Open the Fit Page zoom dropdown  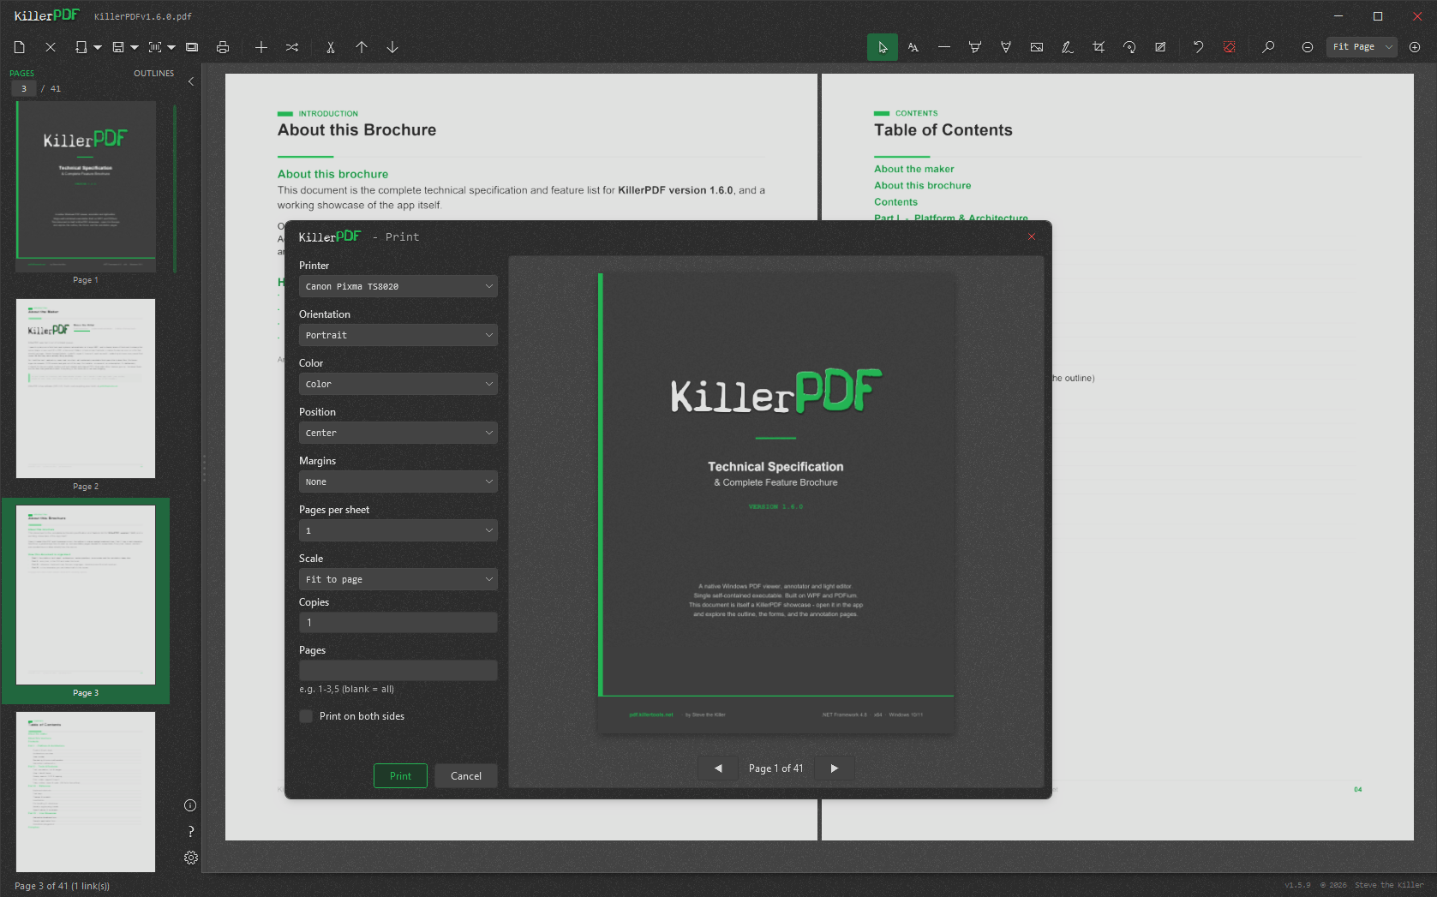(x=1362, y=47)
